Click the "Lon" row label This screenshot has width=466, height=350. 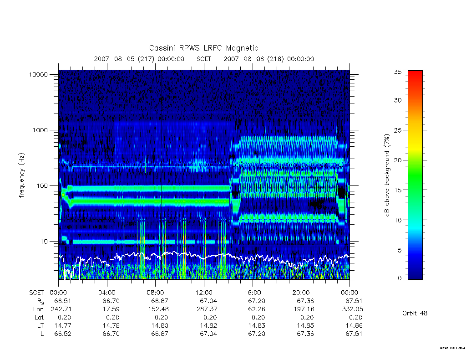(x=38, y=309)
